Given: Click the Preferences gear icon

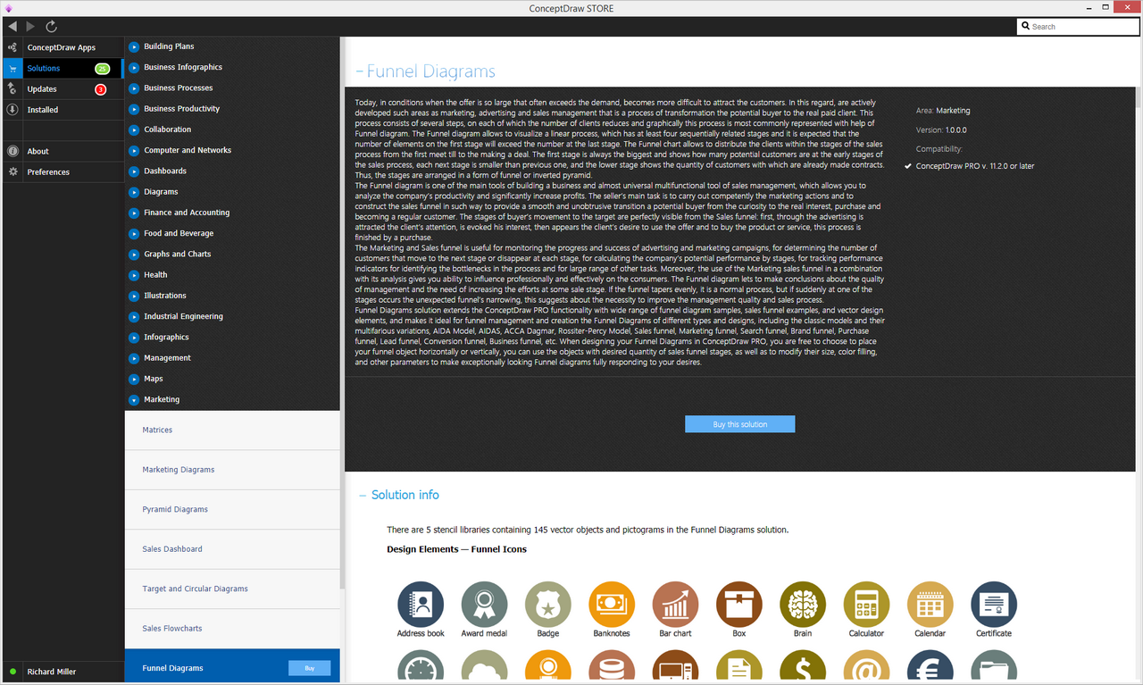Looking at the screenshot, I should point(13,171).
